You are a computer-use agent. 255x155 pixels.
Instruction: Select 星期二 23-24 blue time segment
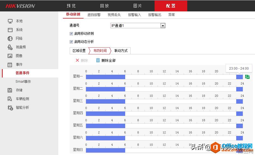point(239,89)
